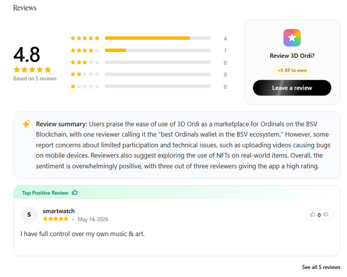Viewport: 347px width, 277px height.
Task: Open the smartwatch reviewer username
Action: click(x=58, y=211)
